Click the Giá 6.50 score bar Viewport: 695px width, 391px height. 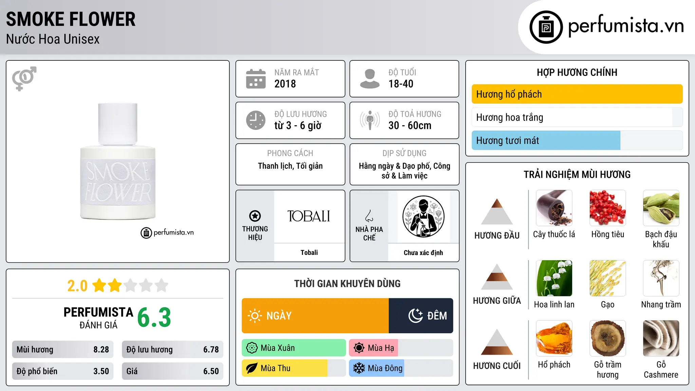point(172,371)
